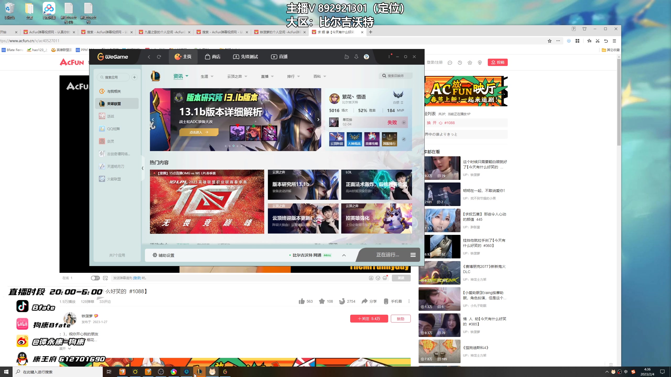Click the 点击进入 banner button
This screenshot has width=671, height=377.
(199, 132)
